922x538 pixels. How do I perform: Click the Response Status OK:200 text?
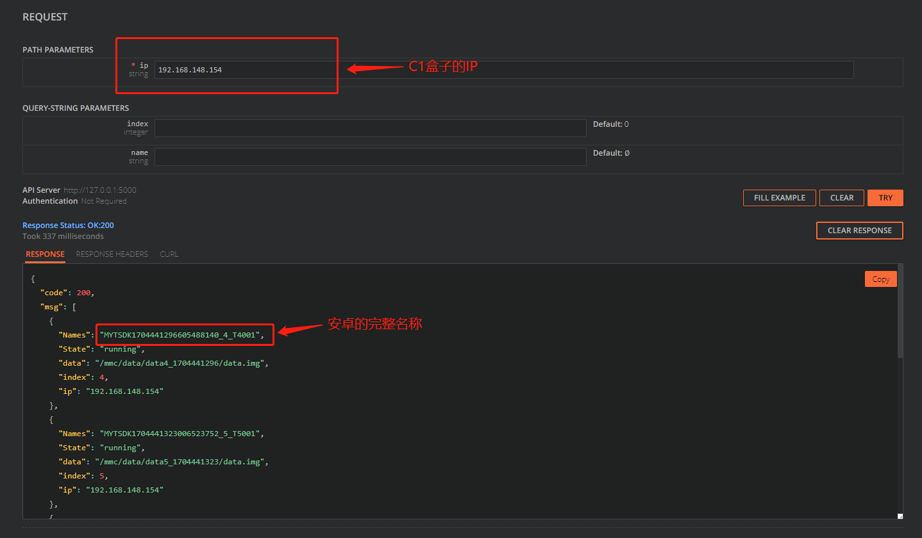(x=68, y=225)
